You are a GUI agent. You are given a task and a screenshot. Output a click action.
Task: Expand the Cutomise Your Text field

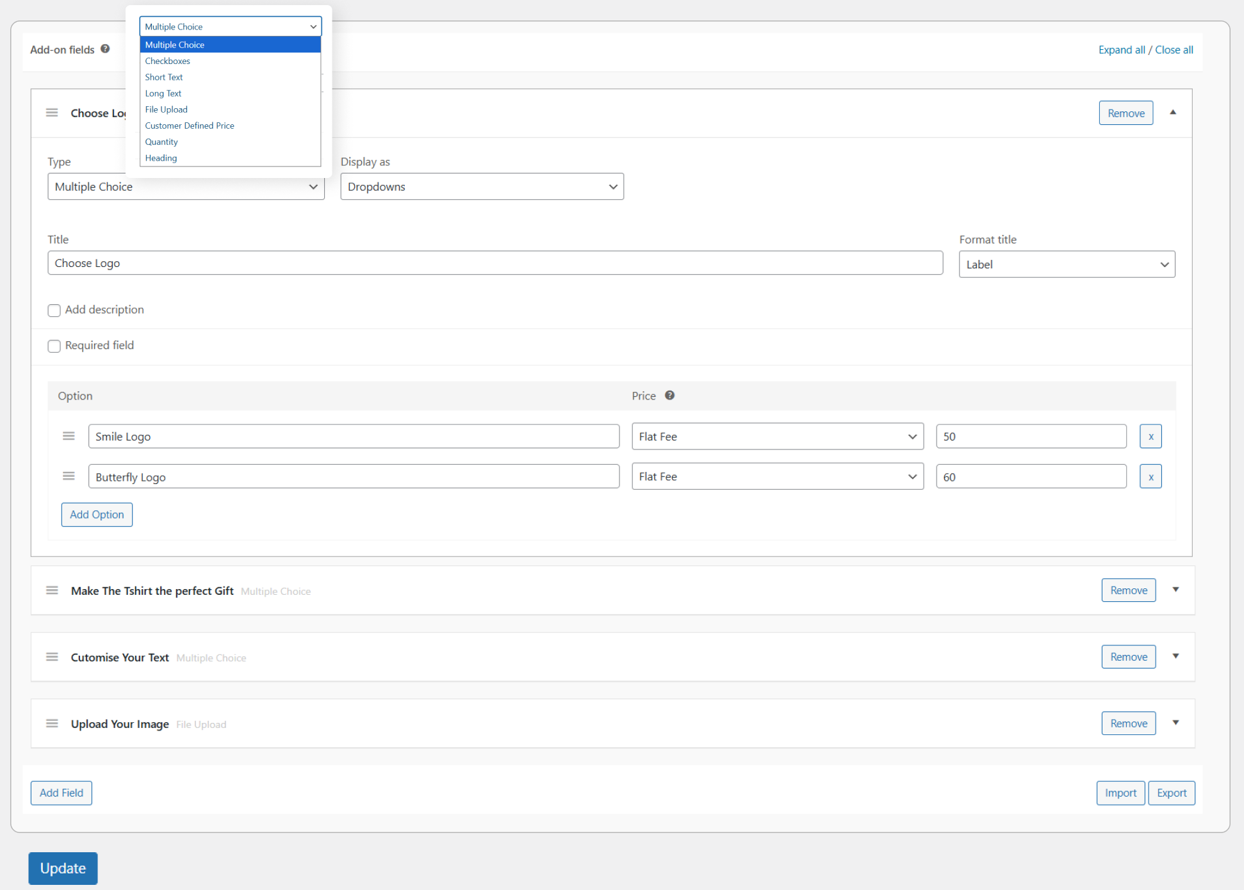click(1175, 656)
